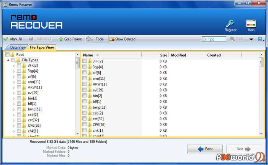
Task: Click the chk[1] folder icon in tree
Action: [x=24, y=131]
